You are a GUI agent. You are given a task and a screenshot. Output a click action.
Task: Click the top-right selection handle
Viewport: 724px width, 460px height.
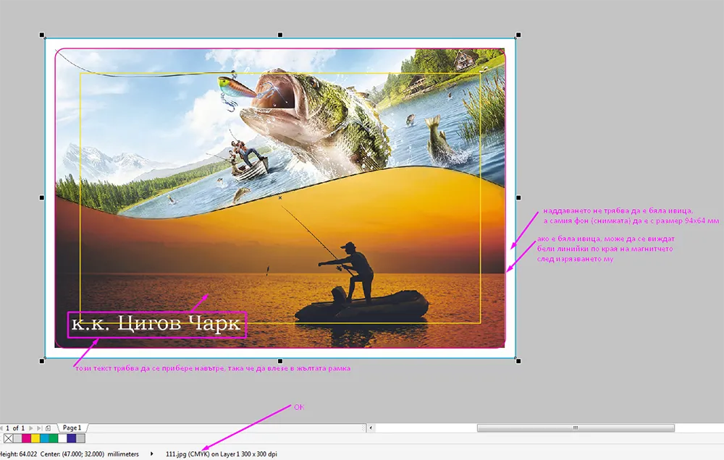point(518,35)
